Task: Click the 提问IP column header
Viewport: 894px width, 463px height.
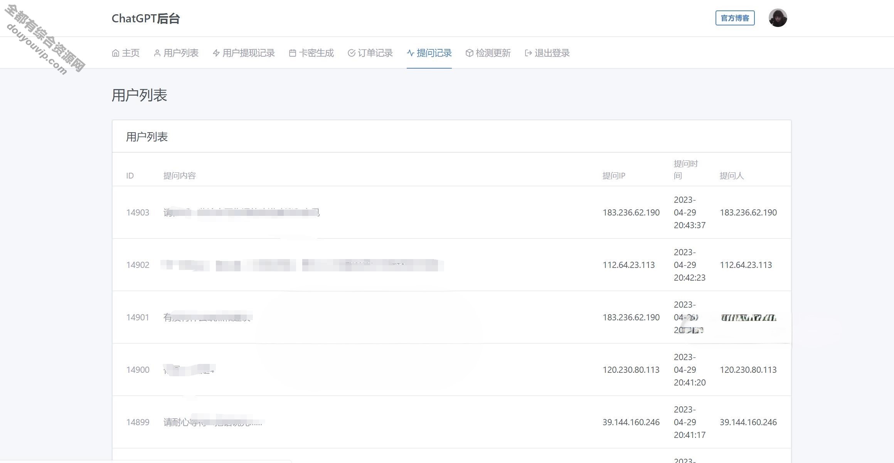Action: pos(614,176)
